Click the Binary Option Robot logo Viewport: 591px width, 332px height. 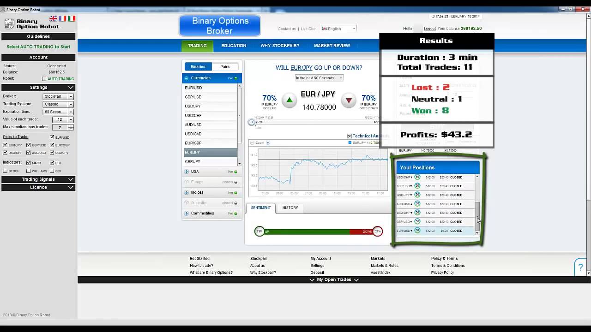point(32,24)
